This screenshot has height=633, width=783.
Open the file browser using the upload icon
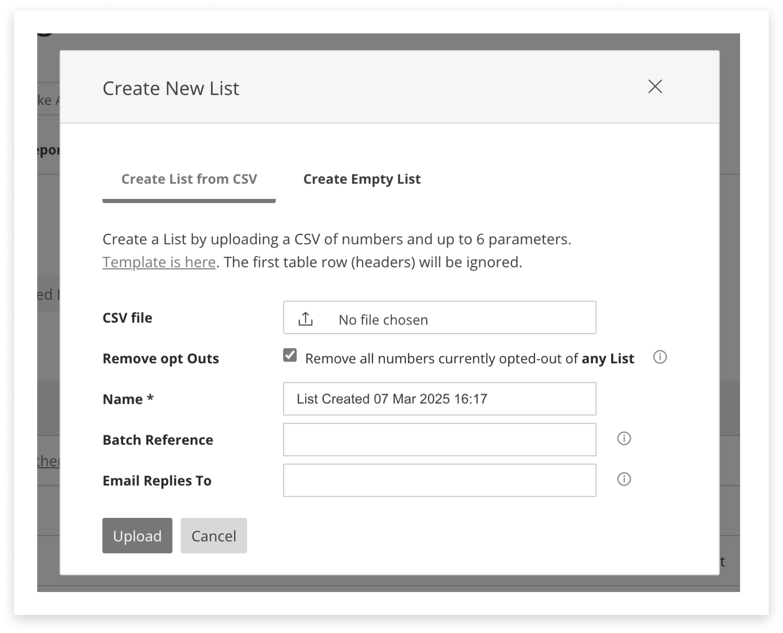306,318
